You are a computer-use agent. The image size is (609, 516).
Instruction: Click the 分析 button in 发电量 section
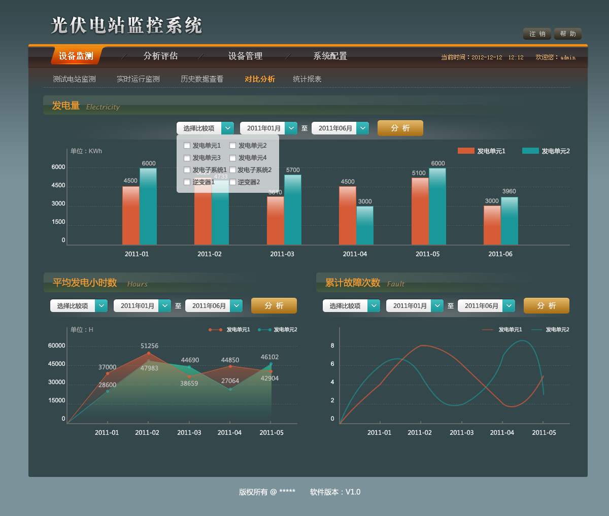pyautogui.click(x=400, y=128)
